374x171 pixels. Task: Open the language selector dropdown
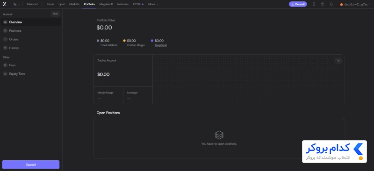coord(16,4)
